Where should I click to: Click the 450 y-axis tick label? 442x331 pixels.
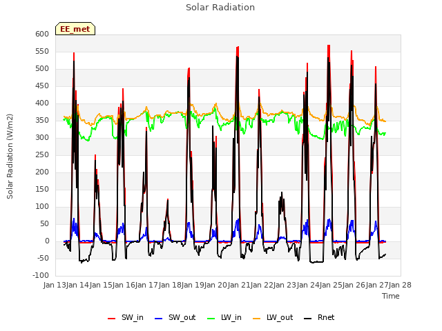click(x=42, y=86)
